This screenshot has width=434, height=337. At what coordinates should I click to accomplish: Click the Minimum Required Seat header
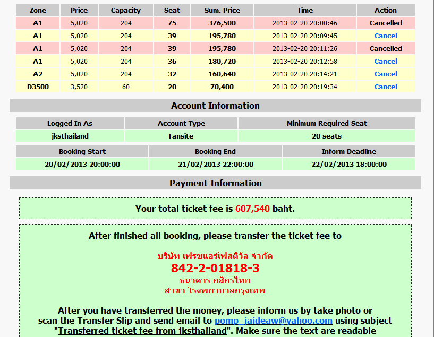tap(327, 123)
